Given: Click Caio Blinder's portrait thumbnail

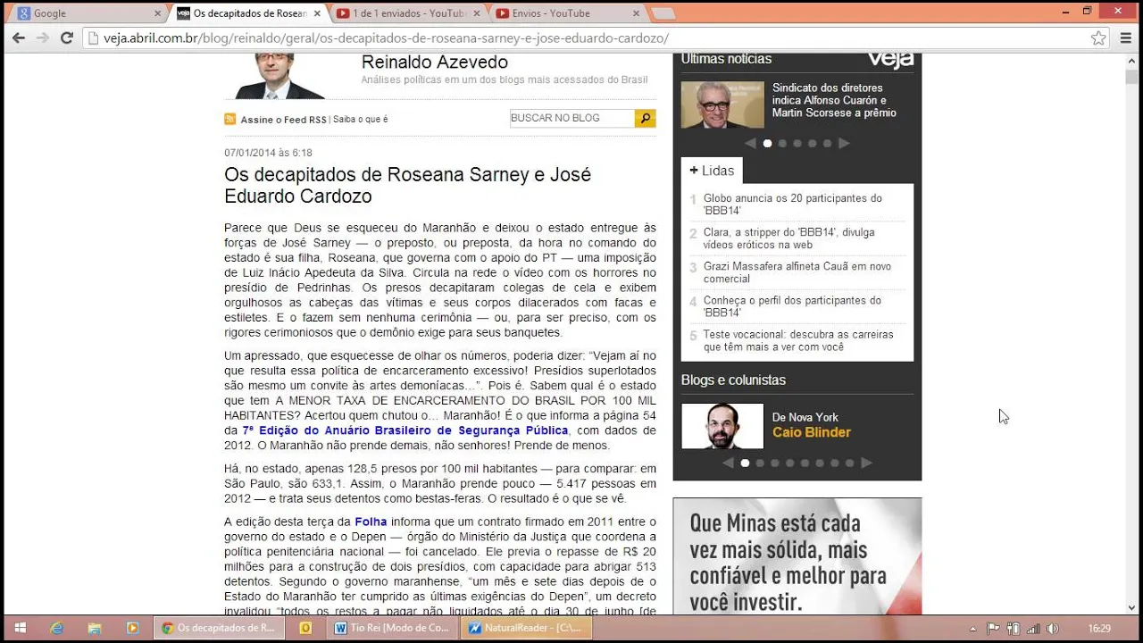Looking at the screenshot, I should [x=722, y=426].
